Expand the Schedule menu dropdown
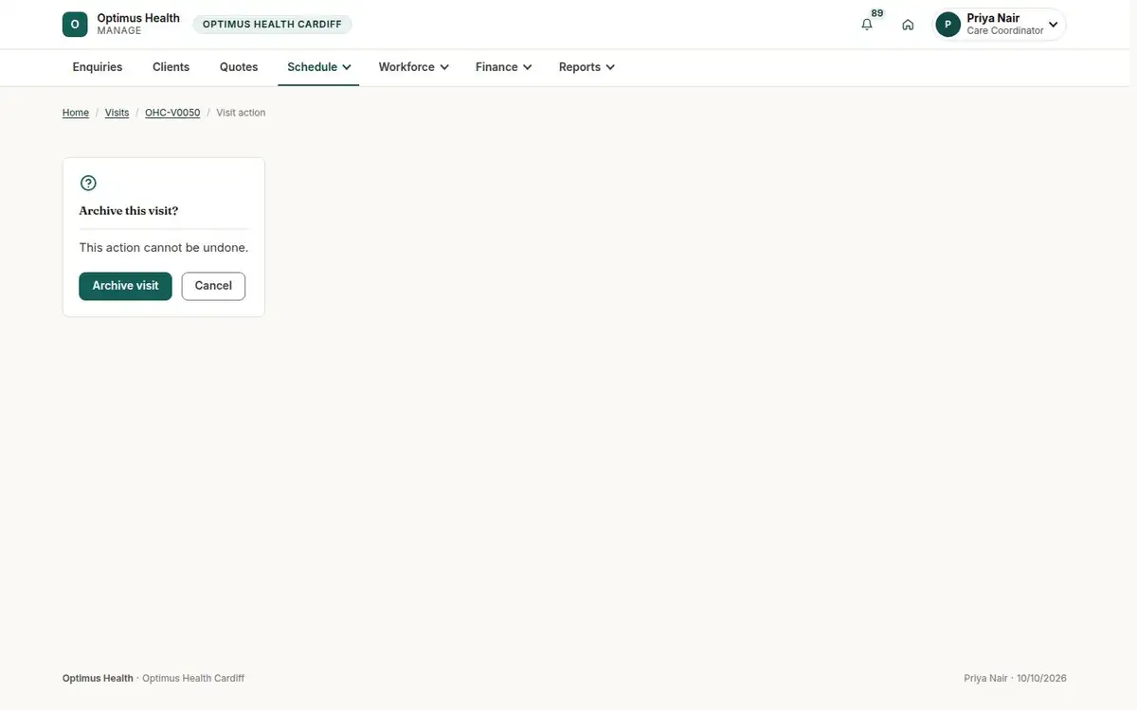1137x710 pixels. pyautogui.click(x=318, y=67)
